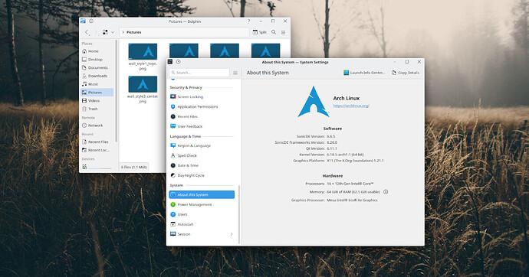This screenshot has width=529, height=277.
Task: Click the Dolphin search magnifier icon
Action: (x=274, y=32)
